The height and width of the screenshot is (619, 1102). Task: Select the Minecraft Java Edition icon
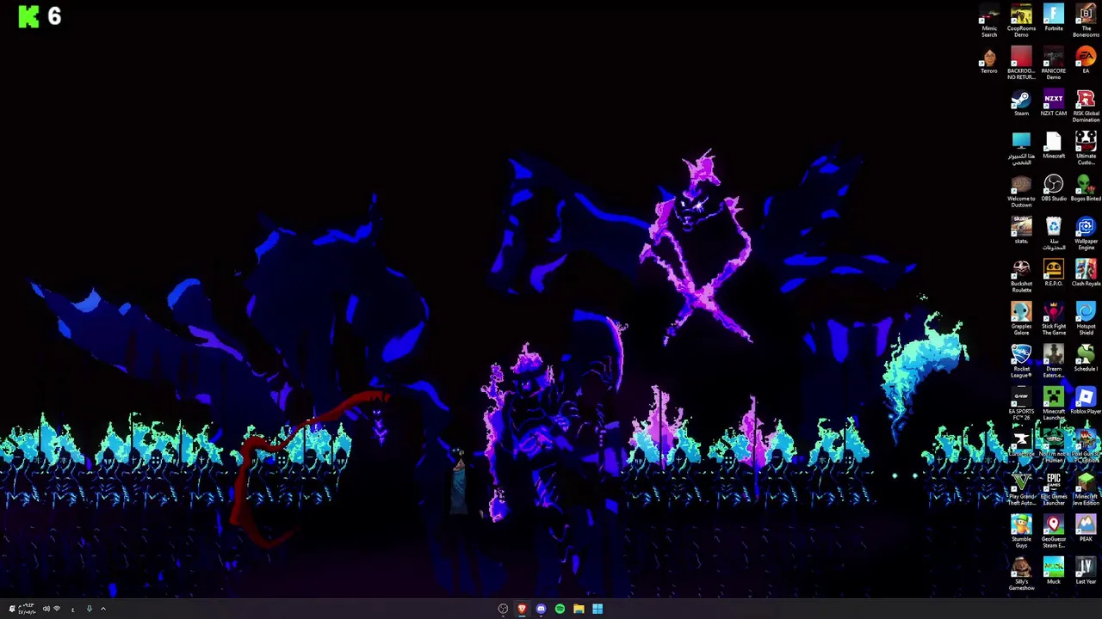pyautogui.click(x=1086, y=489)
